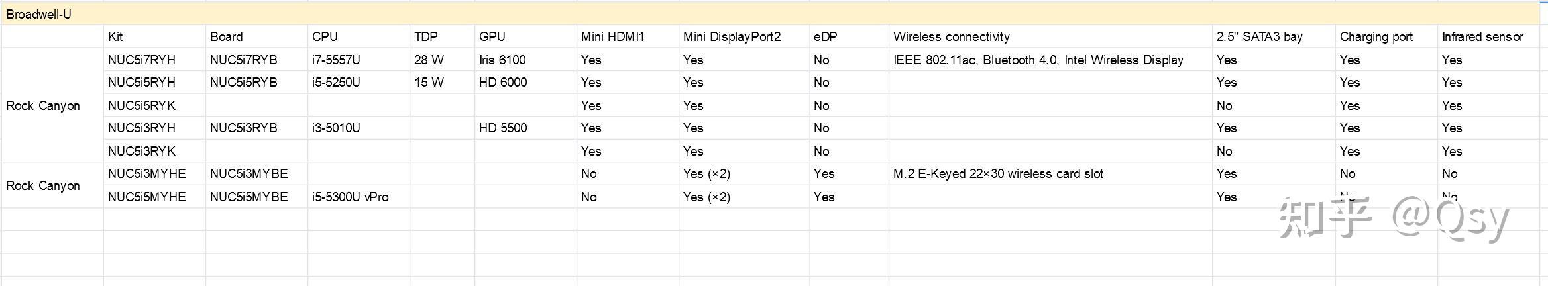Click the NUC5i3RYK kit cell

click(x=142, y=151)
